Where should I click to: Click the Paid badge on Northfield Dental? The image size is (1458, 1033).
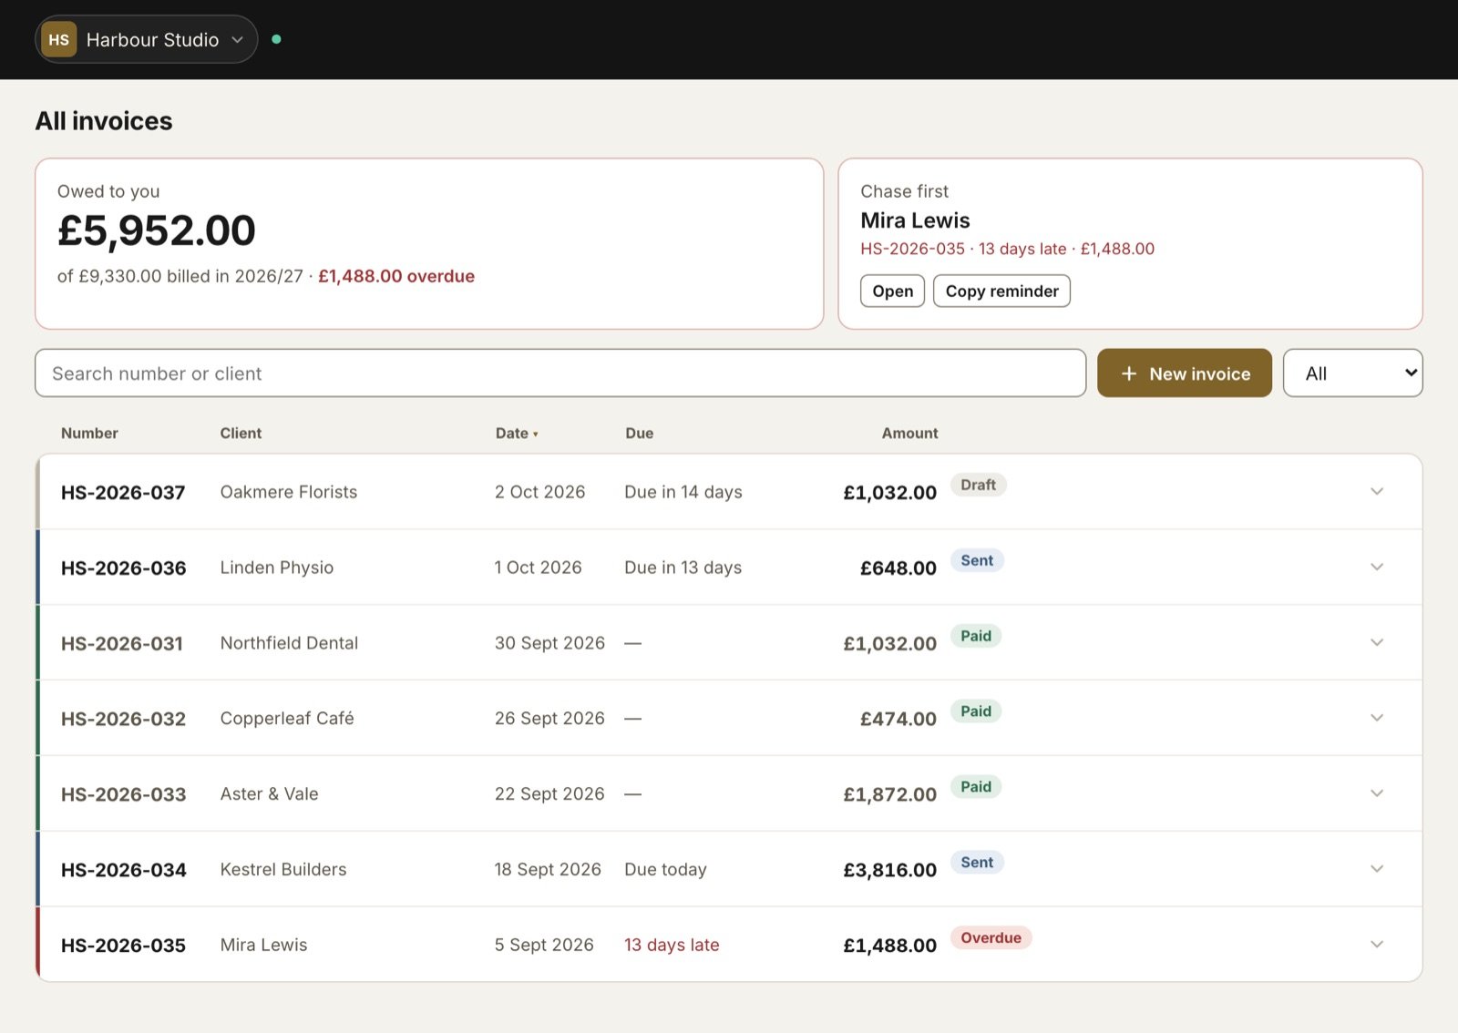(x=975, y=636)
